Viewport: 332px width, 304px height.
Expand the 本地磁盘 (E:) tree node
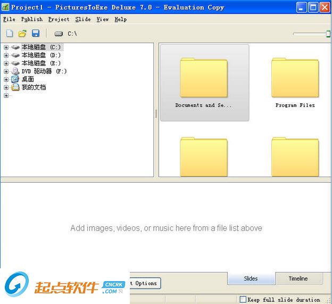coord(6,63)
